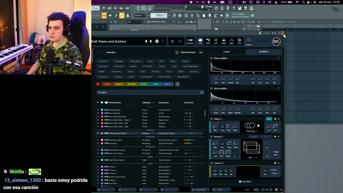The image size is (343, 193).
Task: Open the SYS settings view
Action: (x=240, y=41)
